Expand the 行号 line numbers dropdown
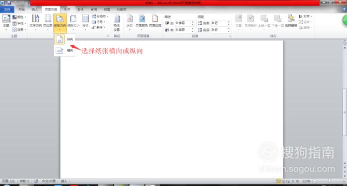 [x=98, y=22]
